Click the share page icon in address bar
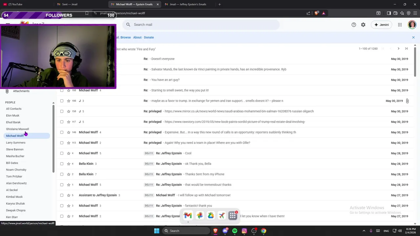The width and height of the screenshot is (420, 236). tap(308, 13)
